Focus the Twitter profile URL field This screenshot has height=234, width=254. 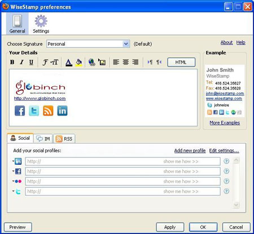[x=122, y=191]
